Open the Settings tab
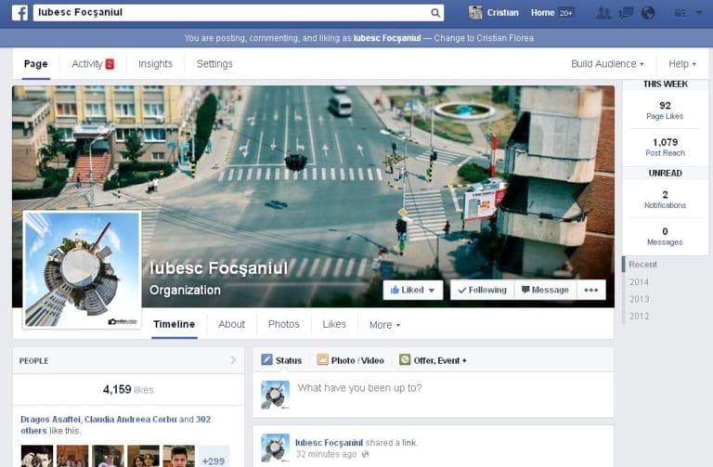 pos(214,64)
